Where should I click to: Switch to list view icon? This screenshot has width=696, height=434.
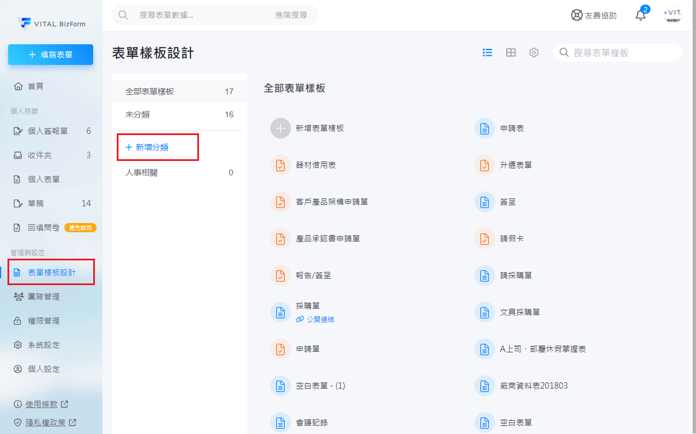point(487,52)
